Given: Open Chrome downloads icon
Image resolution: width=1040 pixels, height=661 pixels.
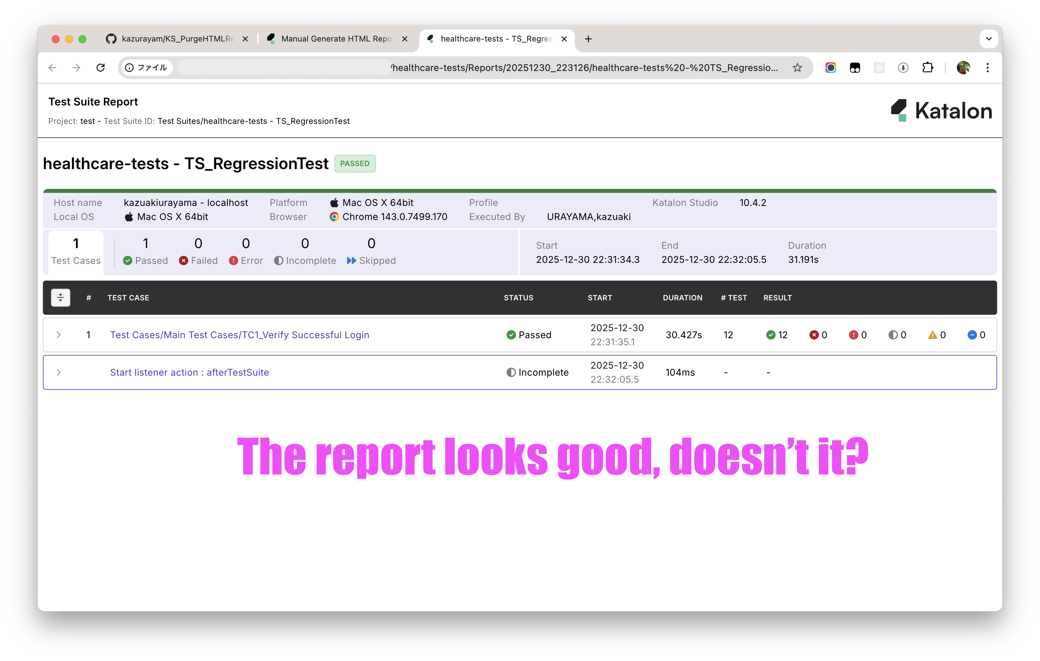Looking at the screenshot, I should click(x=903, y=67).
